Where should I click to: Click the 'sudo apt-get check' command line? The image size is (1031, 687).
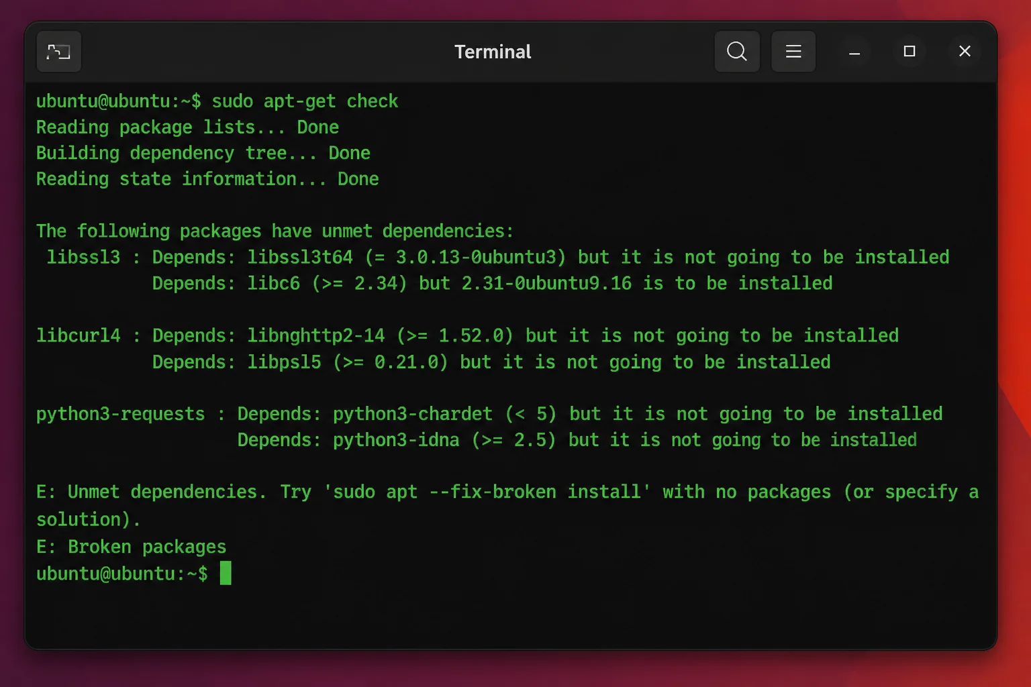pyautogui.click(x=217, y=101)
